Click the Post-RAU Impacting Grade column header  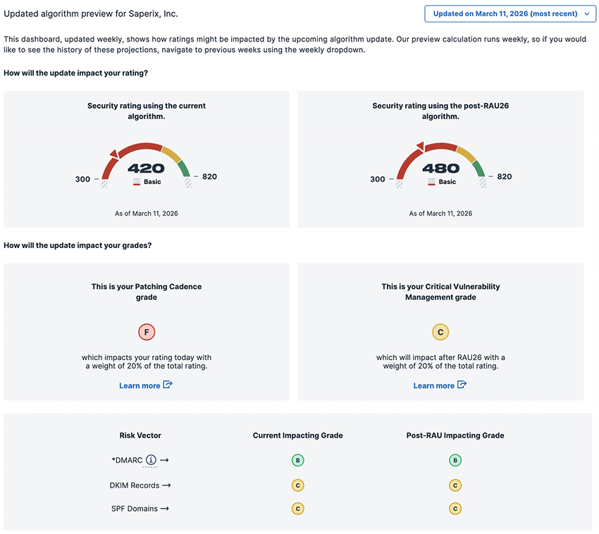pos(455,435)
